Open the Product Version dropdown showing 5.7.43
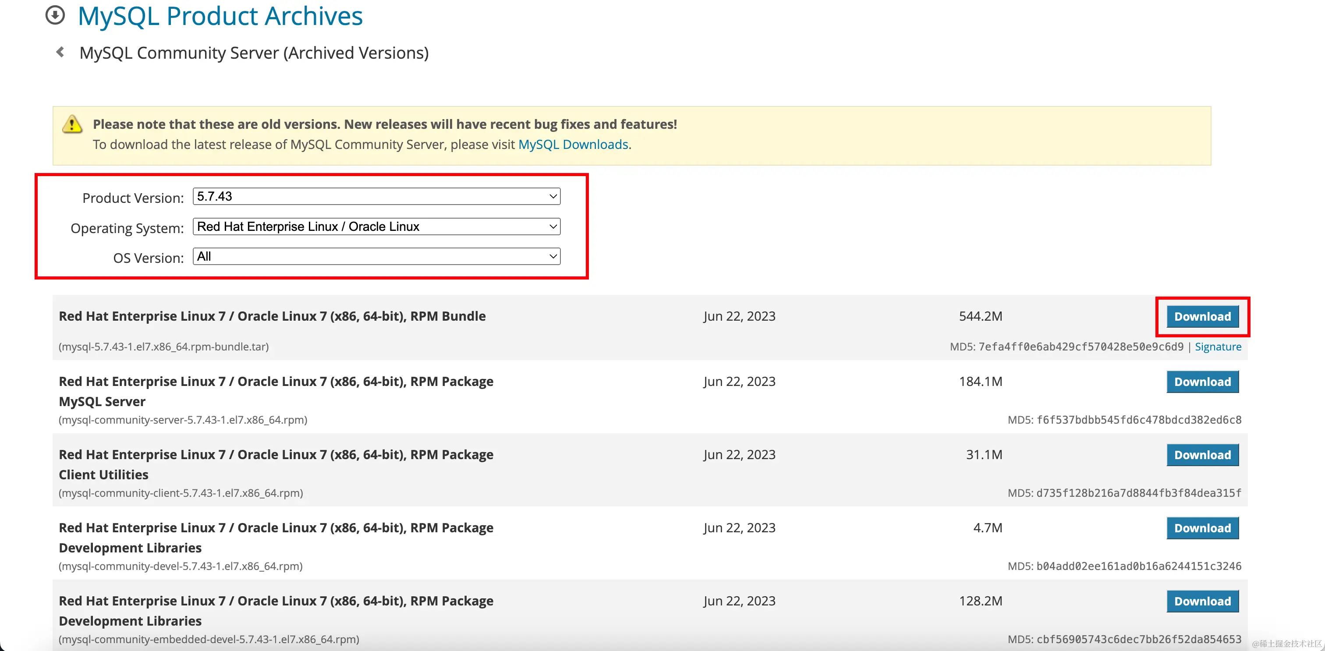Viewport: 1325px width, 651px height. tap(376, 196)
